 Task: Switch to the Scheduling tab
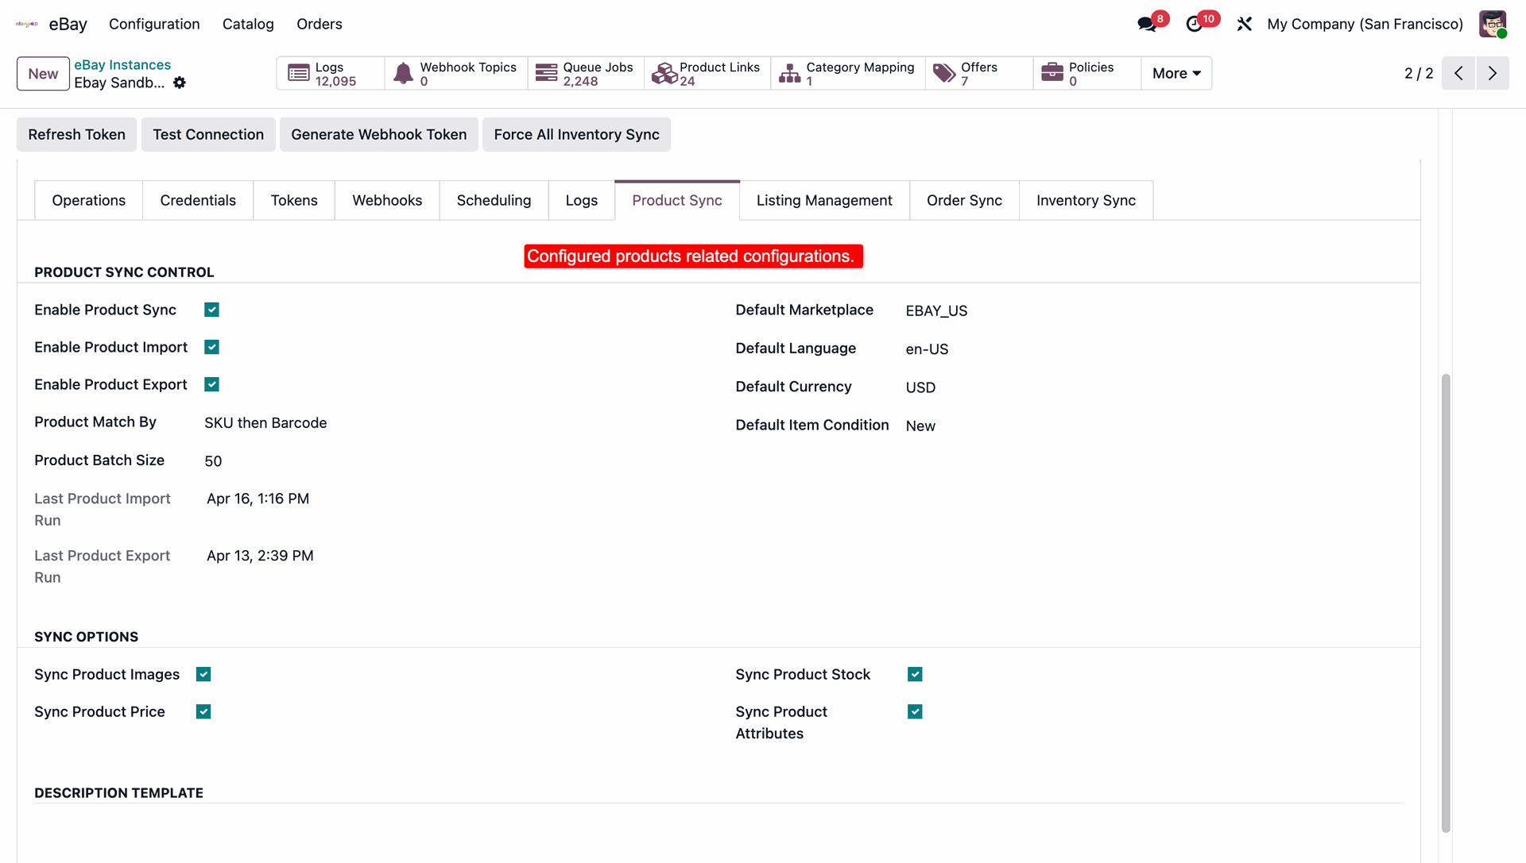tap(494, 201)
